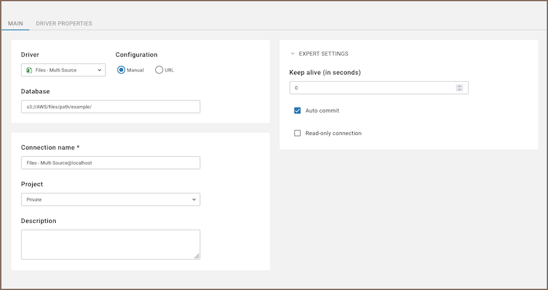548x290 pixels.
Task: Click the Description box resize handle
Action: [x=196, y=255]
